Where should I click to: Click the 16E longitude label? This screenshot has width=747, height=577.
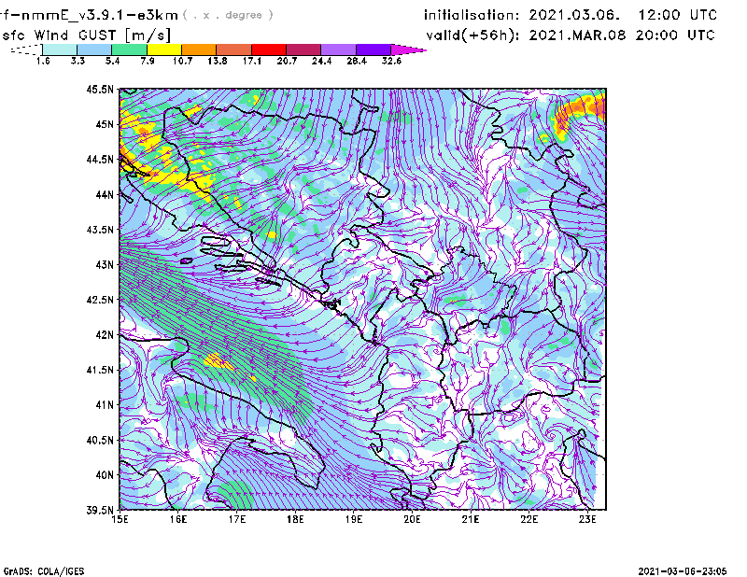178,519
